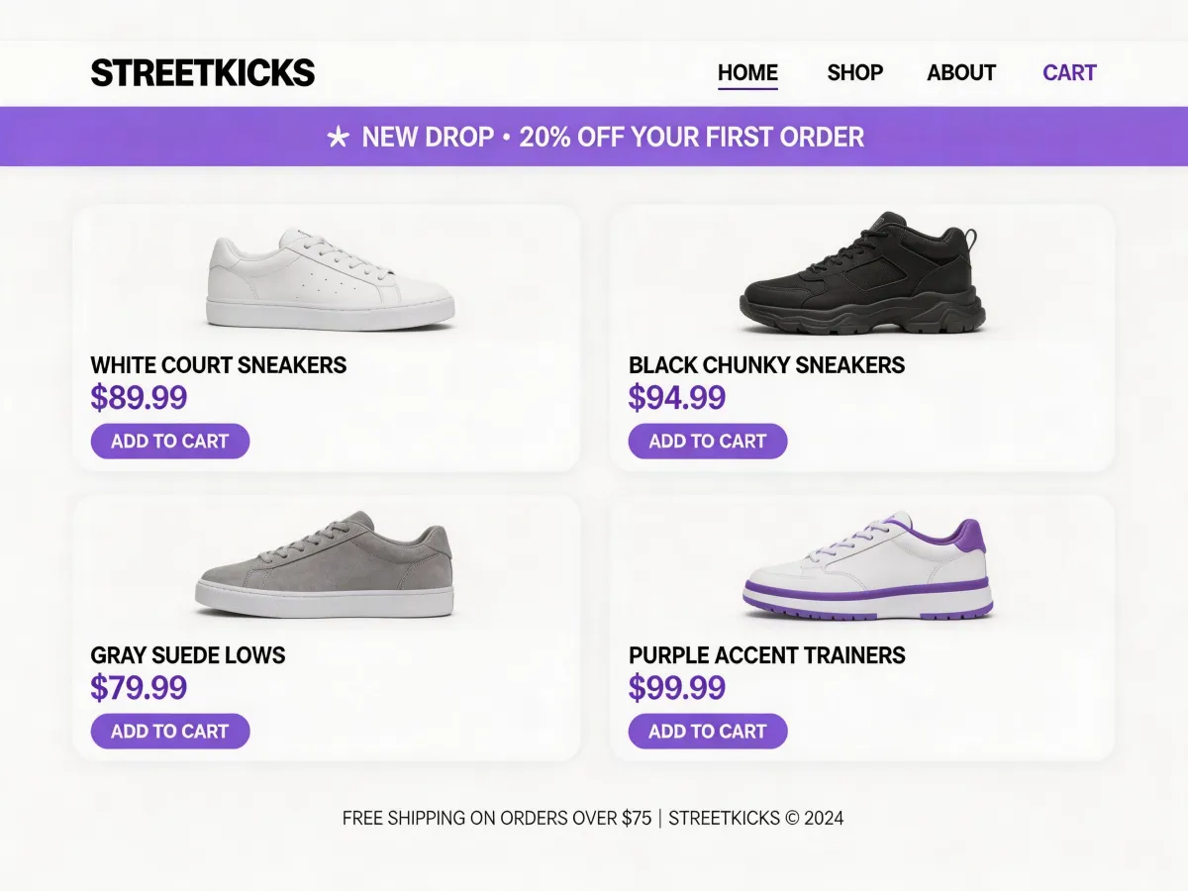
Task: View the purple accent trainer image
Action: tap(867, 567)
